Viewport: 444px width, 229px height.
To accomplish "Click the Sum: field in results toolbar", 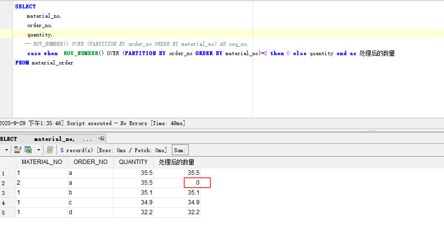I will point(180,150).
